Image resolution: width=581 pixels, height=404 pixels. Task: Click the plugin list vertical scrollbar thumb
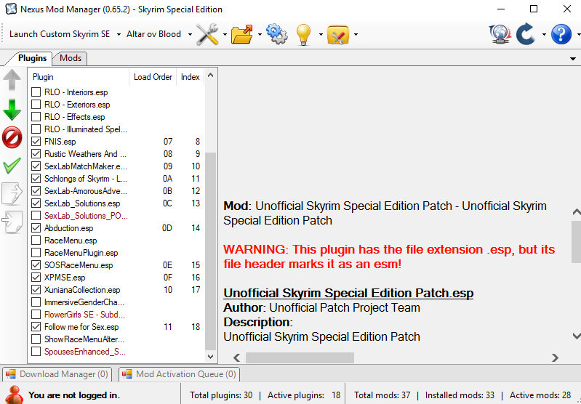pos(210,251)
